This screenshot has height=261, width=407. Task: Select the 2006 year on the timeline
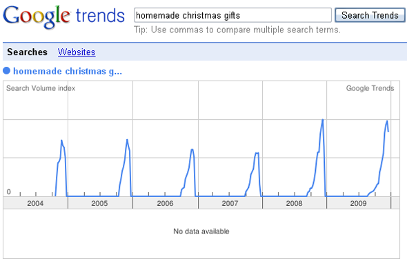[166, 203]
